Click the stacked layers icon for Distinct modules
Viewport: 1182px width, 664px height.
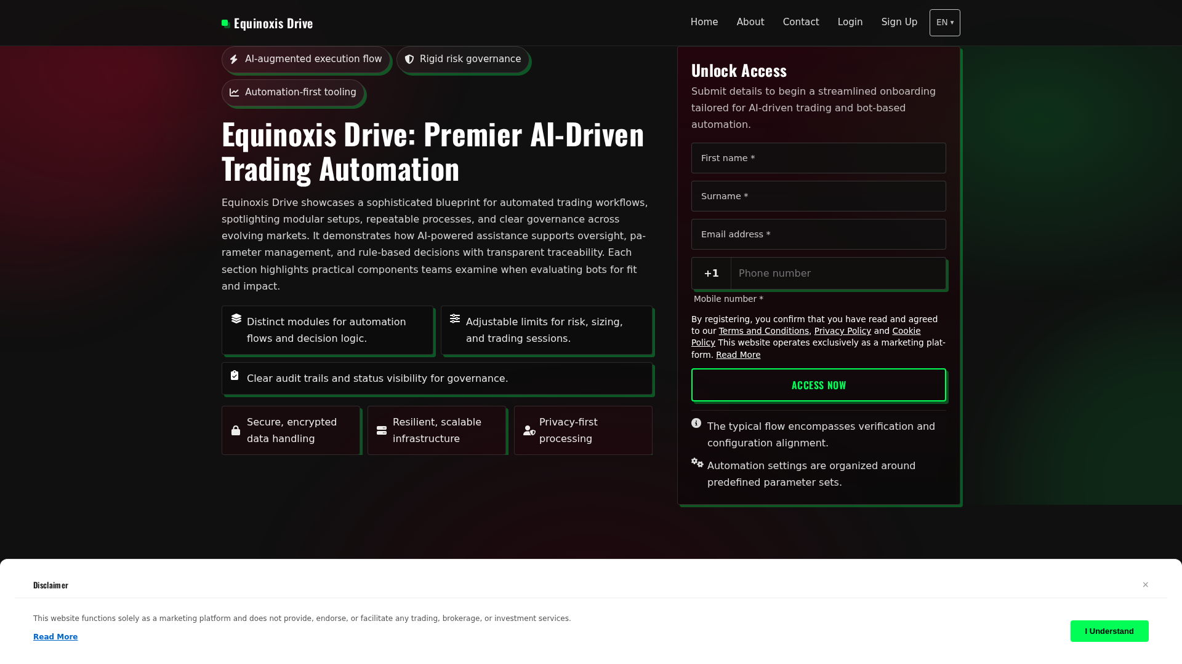point(236,318)
